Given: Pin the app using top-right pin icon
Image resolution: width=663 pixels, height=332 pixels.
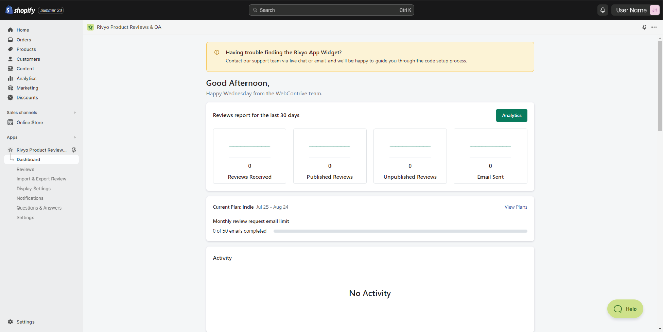Looking at the screenshot, I should [644, 27].
